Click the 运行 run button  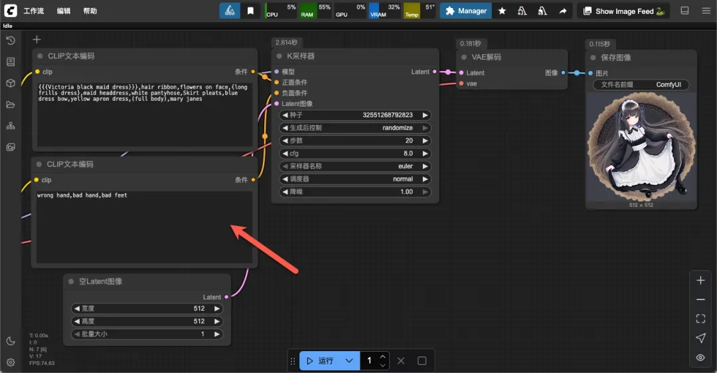pyautogui.click(x=319, y=360)
